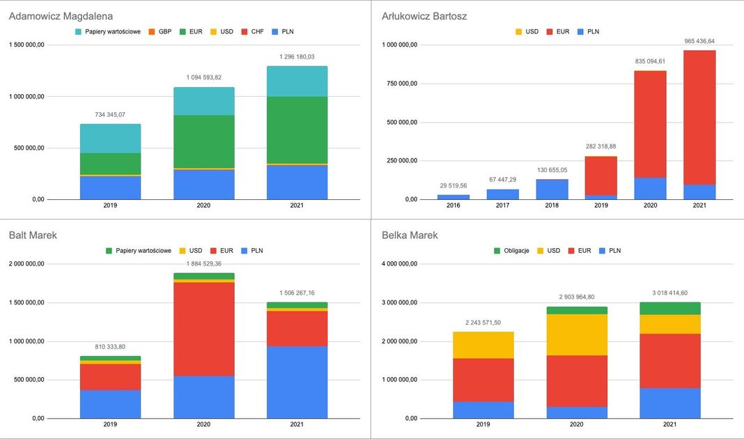
Task: Click the yellow USD segment of Belka 2019 bar
Action: (483, 345)
